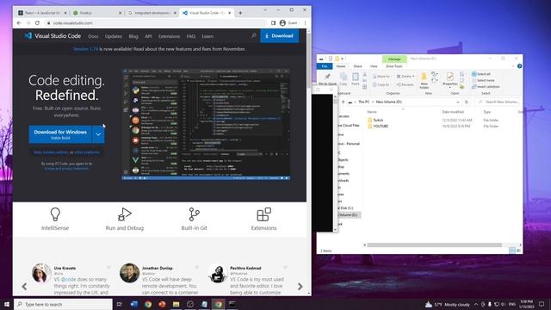Click the Name column header in Explorer
Viewport: 551px width, 310px height.
[372, 112]
